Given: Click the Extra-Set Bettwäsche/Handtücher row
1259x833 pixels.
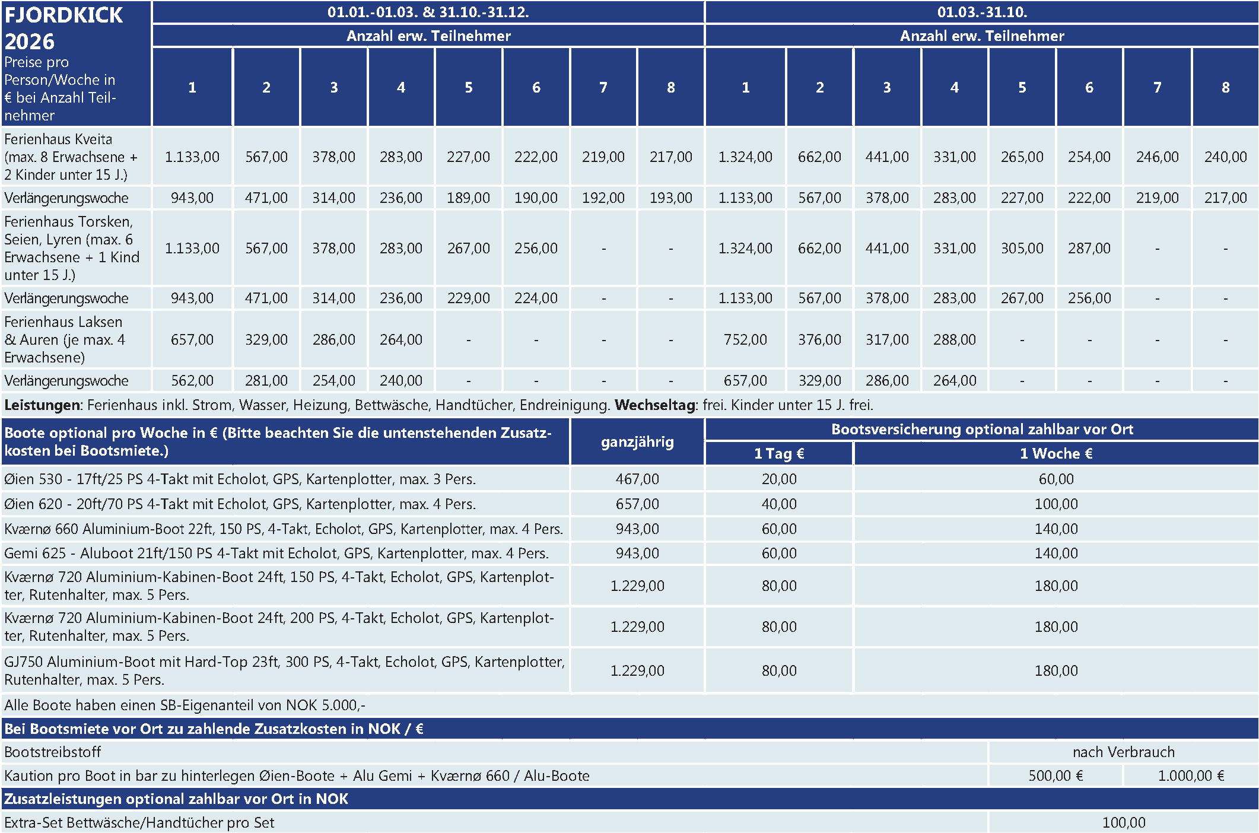Looking at the screenshot, I should (x=139, y=823).
